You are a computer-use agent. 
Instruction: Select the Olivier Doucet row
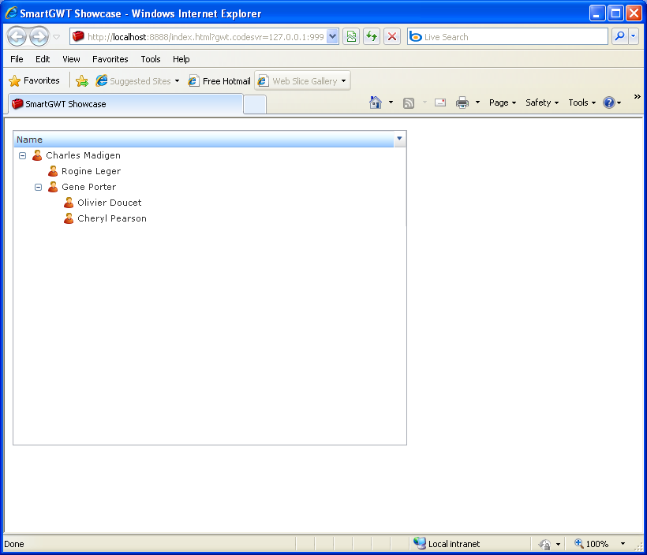pyautogui.click(x=210, y=203)
